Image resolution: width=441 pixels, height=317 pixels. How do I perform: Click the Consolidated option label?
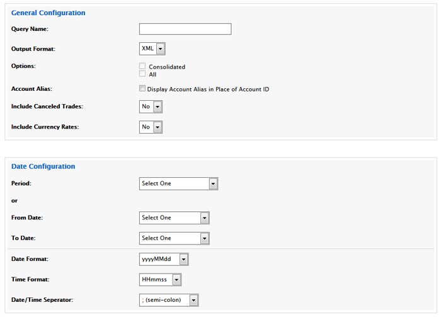(167, 67)
